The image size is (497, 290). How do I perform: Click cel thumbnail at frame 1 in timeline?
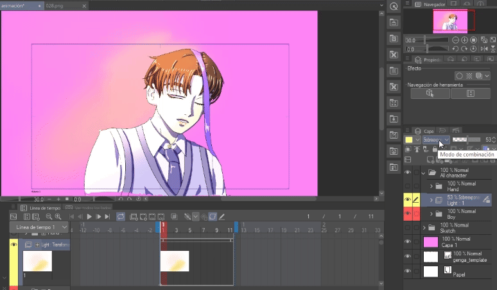[x=175, y=261]
